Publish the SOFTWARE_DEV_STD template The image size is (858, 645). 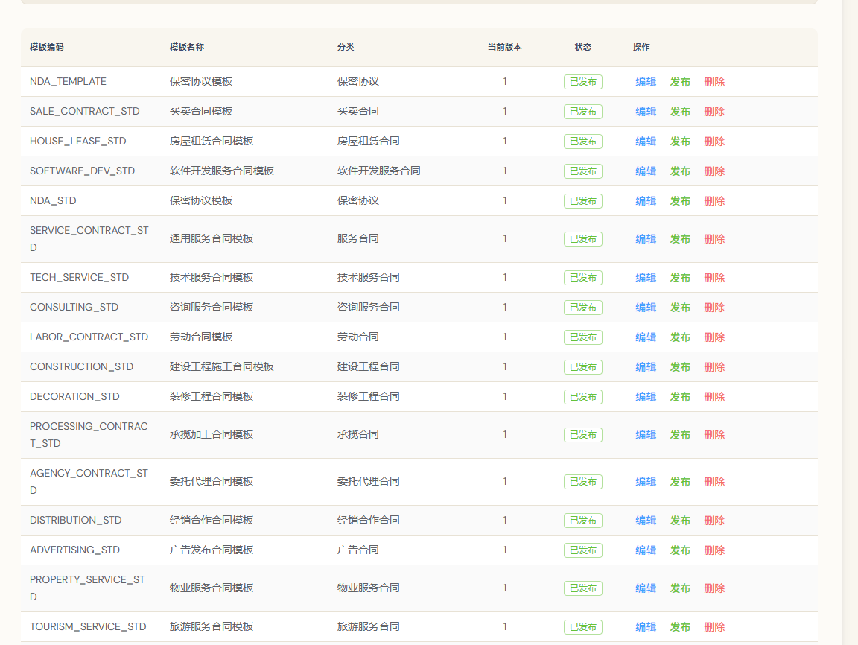point(680,171)
